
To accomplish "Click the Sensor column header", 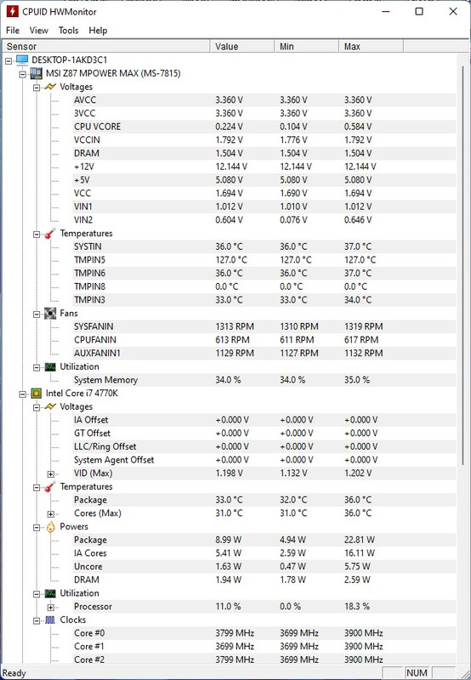I will coord(106,47).
